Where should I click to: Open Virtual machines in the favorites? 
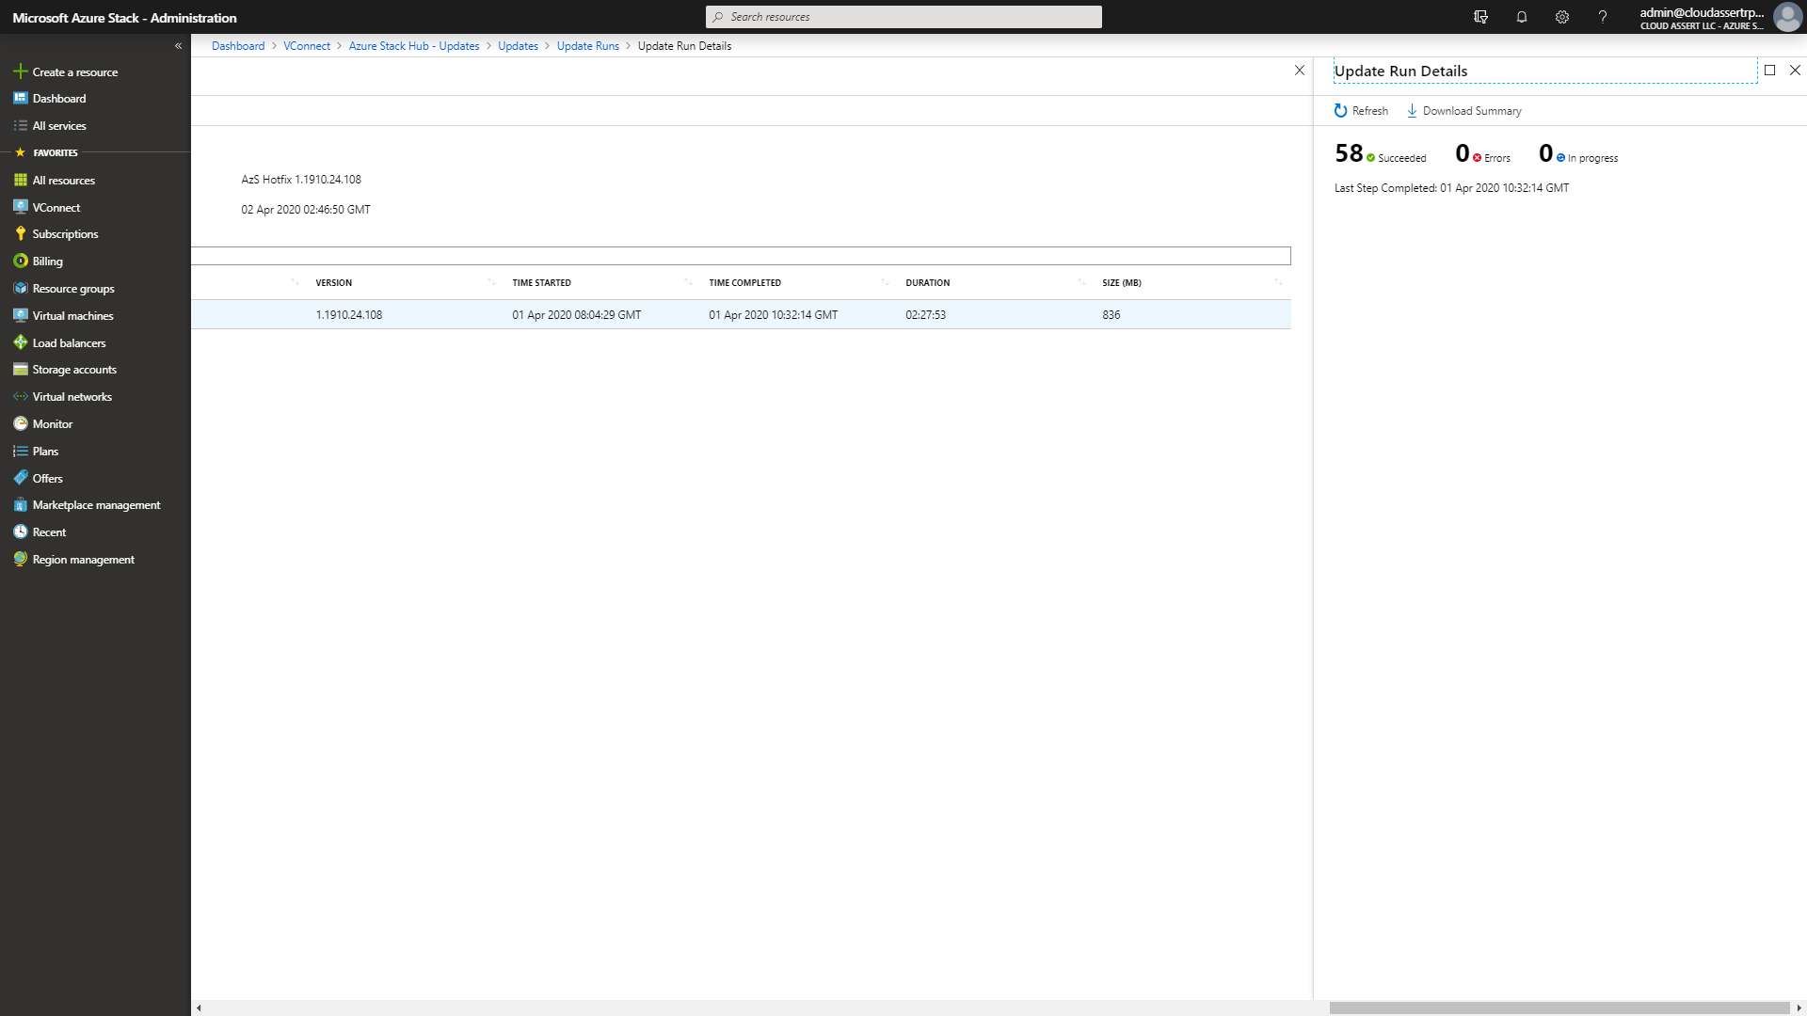tap(72, 316)
